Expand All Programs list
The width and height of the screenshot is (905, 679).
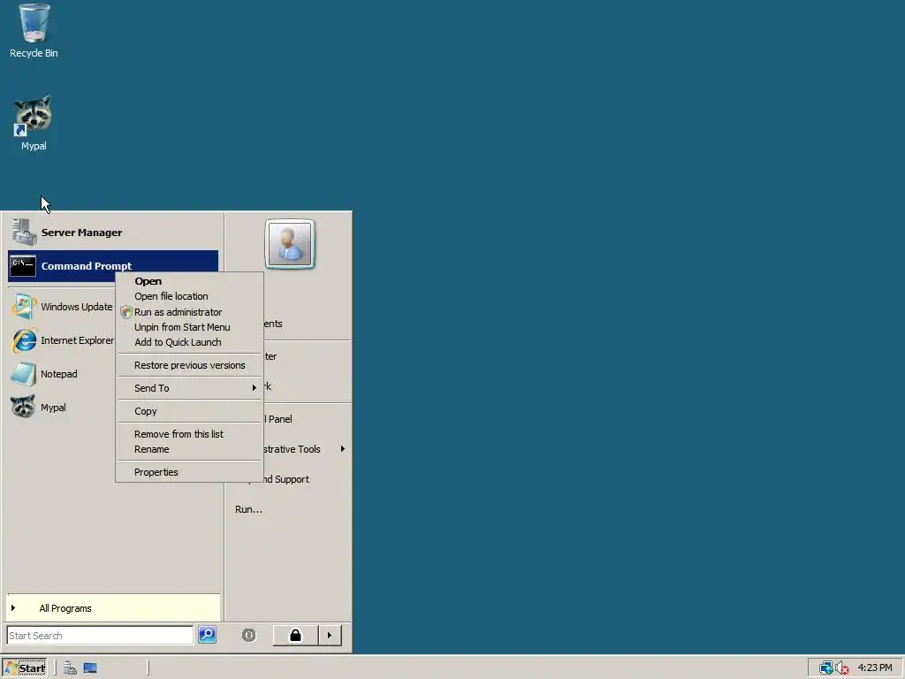coord(113,608)
